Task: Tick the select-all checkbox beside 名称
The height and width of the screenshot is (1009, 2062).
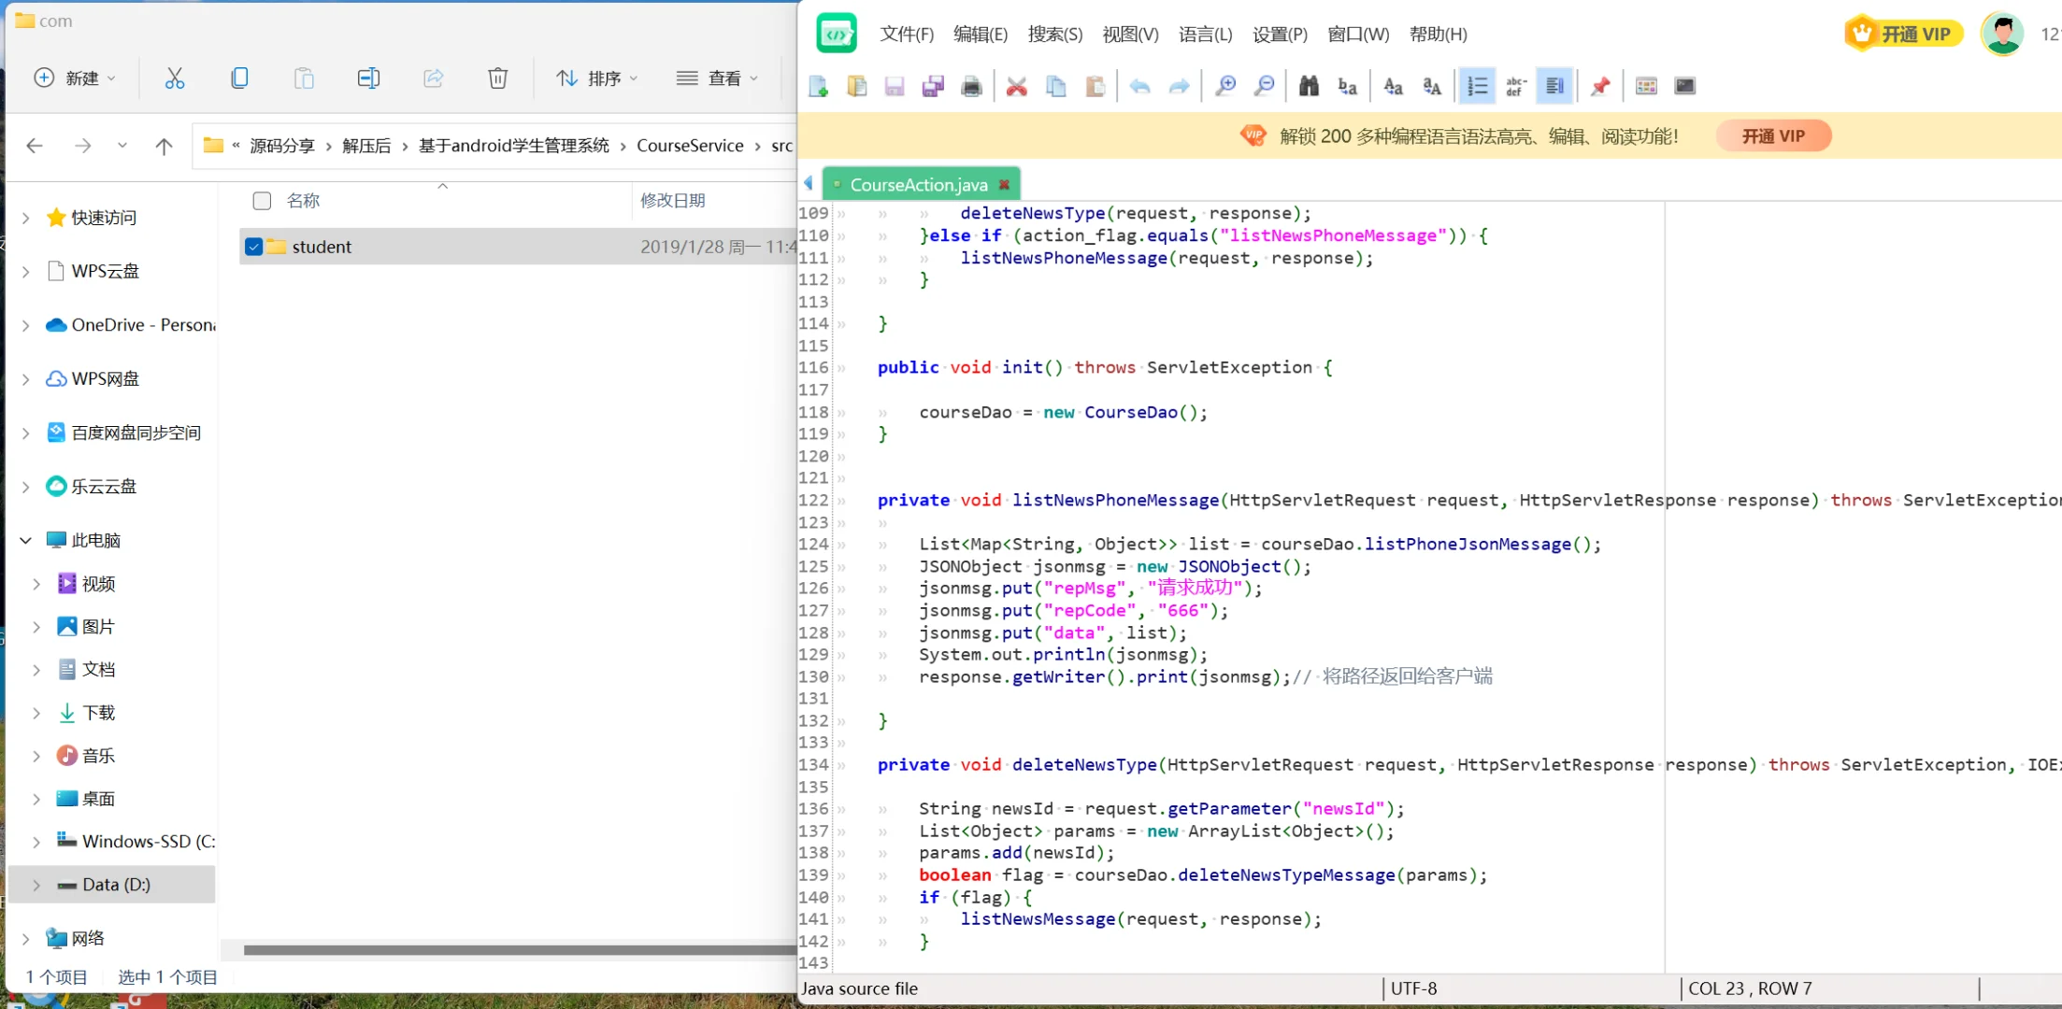Action: pos(262,201)
